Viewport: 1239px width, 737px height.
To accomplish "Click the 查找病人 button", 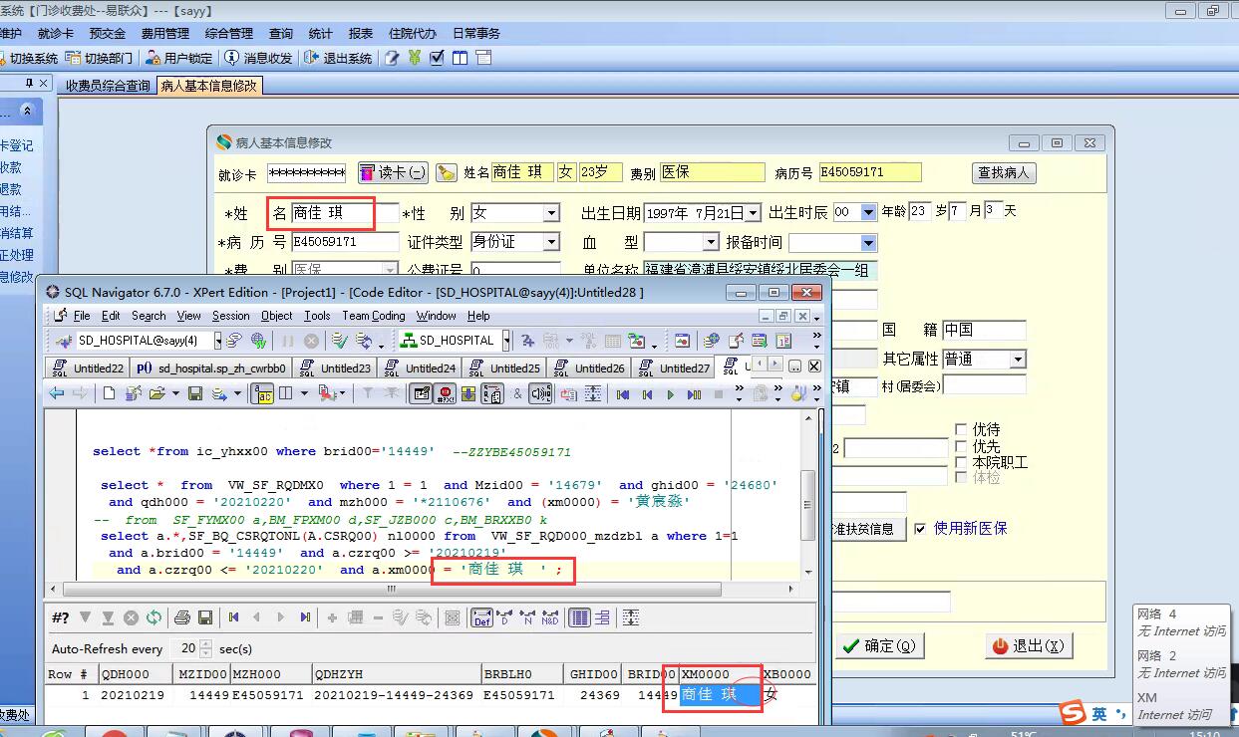I will pyautogui.click(x=1004, y=172).
